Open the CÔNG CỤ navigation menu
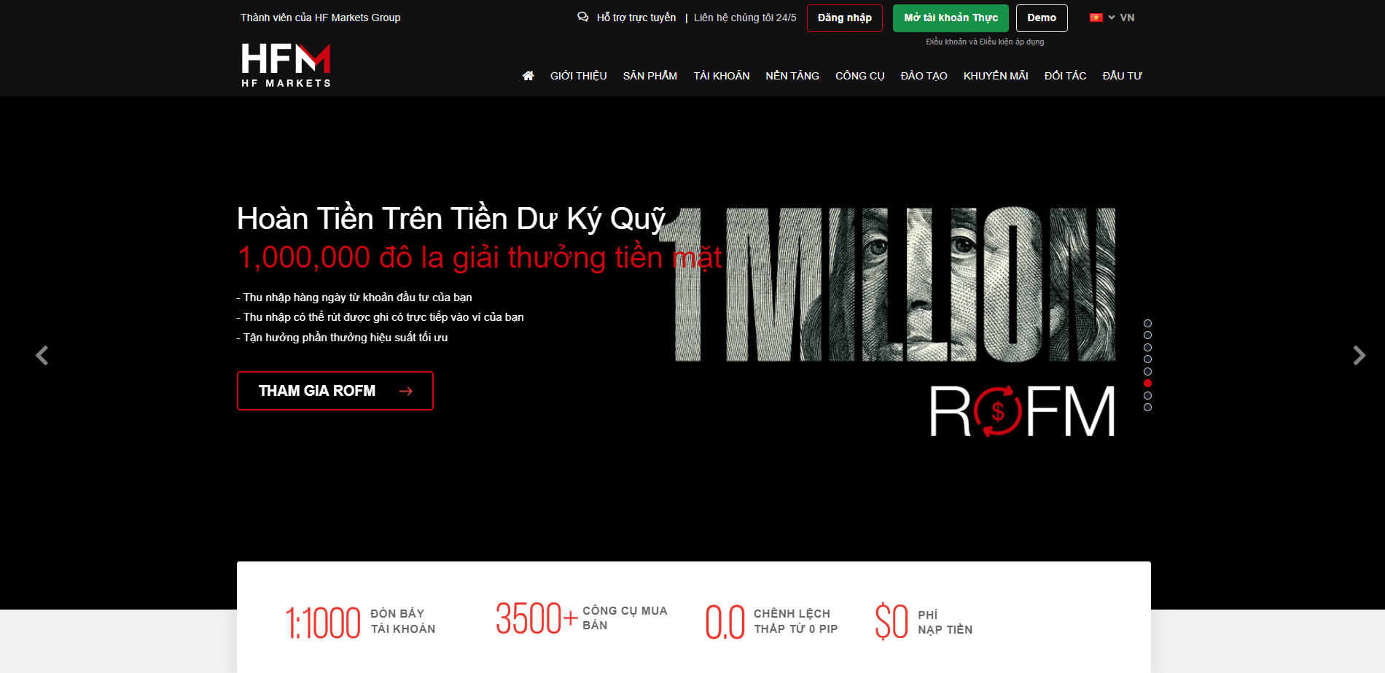 pos(859,76)
